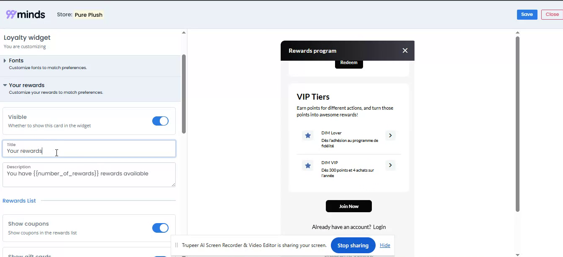Click the preview pane scroll-down arrow
Viewport: 563px width, 257px height.
(x=517, y=254)
